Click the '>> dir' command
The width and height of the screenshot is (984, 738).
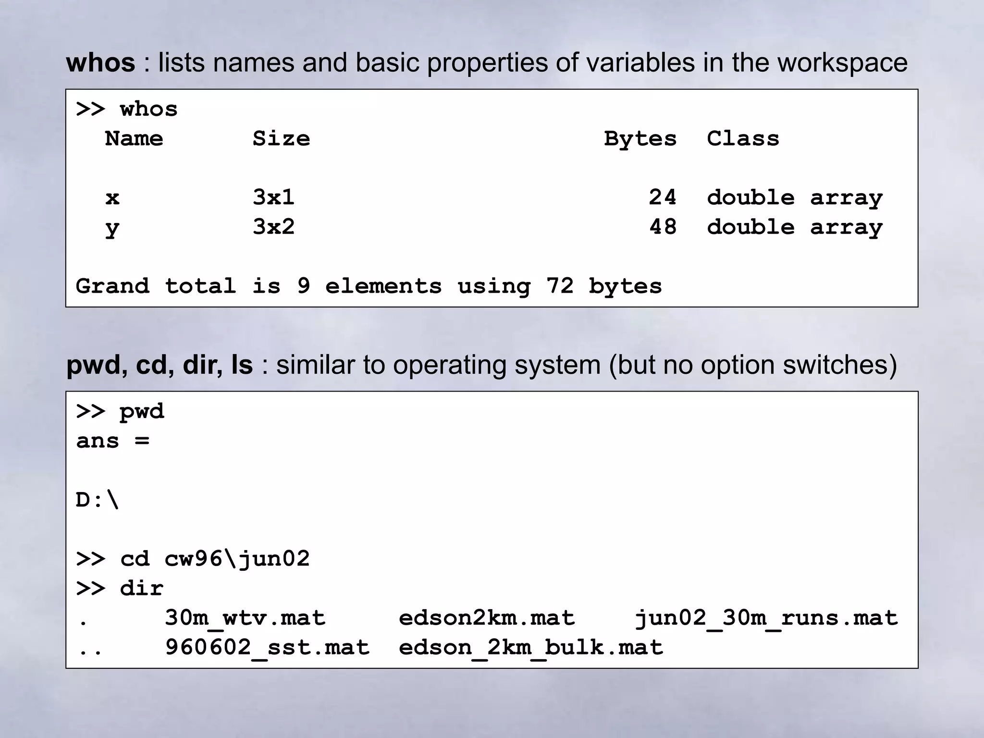(120, 589)
